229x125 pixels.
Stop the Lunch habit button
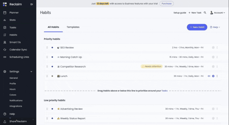(213, 76)
